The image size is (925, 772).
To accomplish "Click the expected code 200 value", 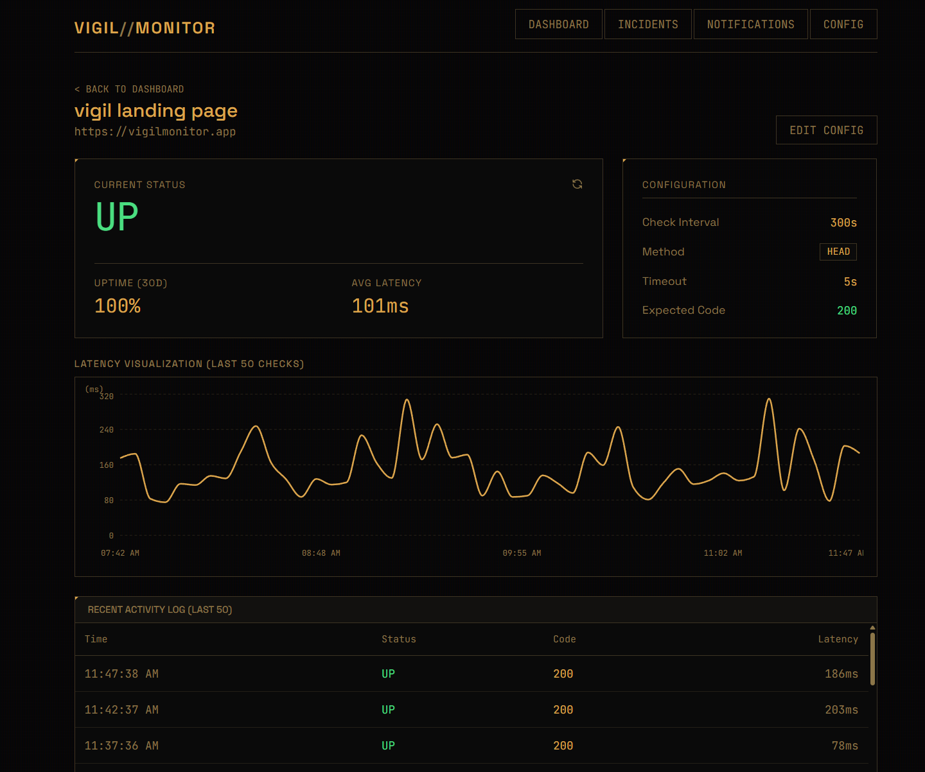I will coord(847,311).
